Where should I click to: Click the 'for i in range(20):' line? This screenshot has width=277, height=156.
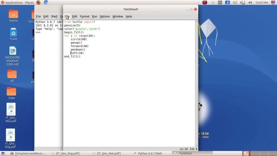pos(80,36)
